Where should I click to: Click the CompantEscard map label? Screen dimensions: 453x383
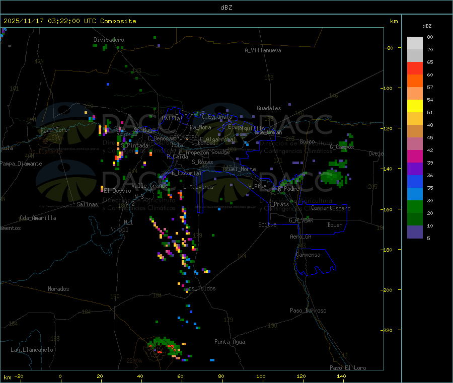pyautogui.click(x=331, y=208)
